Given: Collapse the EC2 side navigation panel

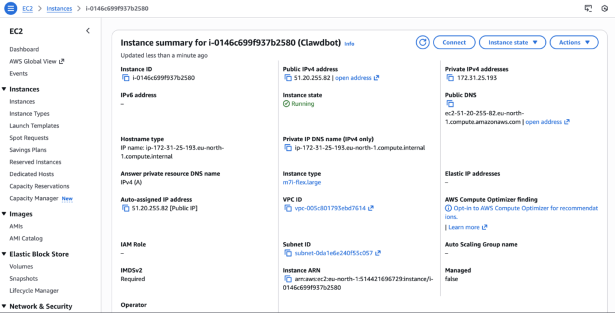Looking at the screenshot, I should tap(88, 31).
